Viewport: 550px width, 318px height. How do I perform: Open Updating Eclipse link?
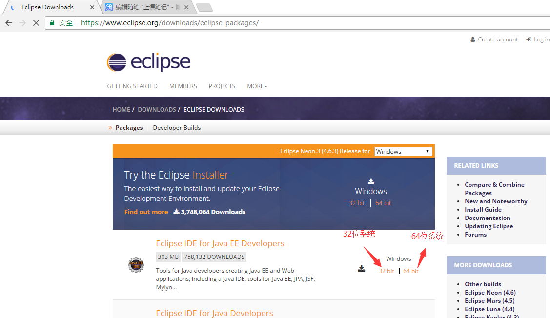(489, 226)
